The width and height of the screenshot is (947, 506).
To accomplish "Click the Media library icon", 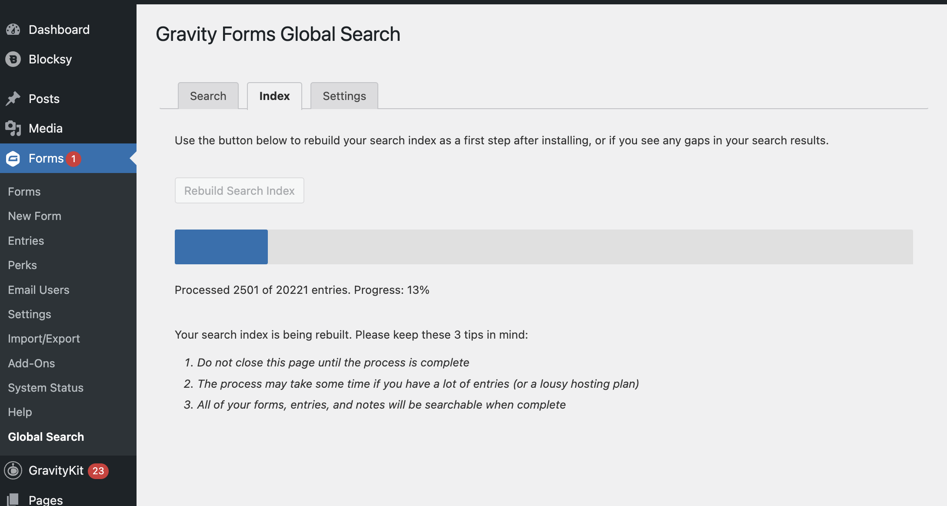I will (13, 128).
